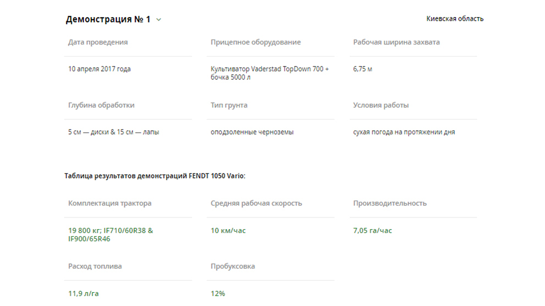
Task: Select the green 19 800 кг tractor configuration value
Action: (110, 235)
